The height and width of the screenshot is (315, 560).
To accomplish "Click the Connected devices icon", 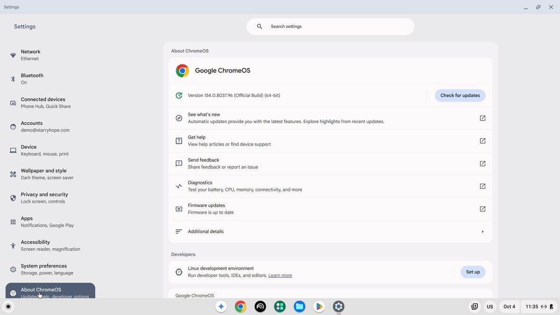I will coord(13,103).
